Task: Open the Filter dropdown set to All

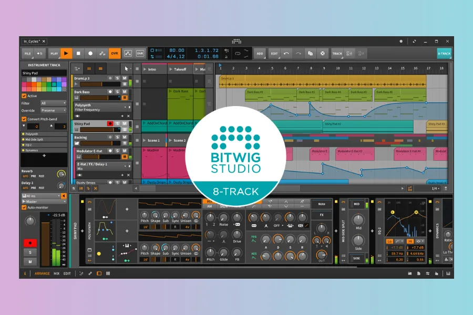Action: click(53, 103)
